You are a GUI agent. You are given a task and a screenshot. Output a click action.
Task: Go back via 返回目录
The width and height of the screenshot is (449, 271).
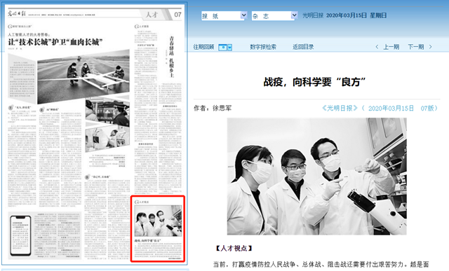pos(303,47)
